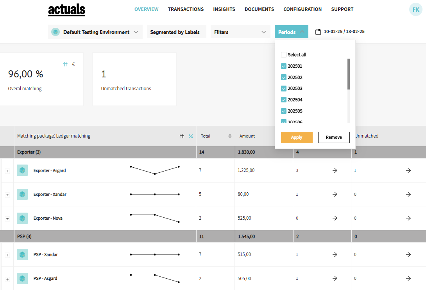Open the FK user avatar menu
The height and width of the screenshot is (290, 426).
416,9
